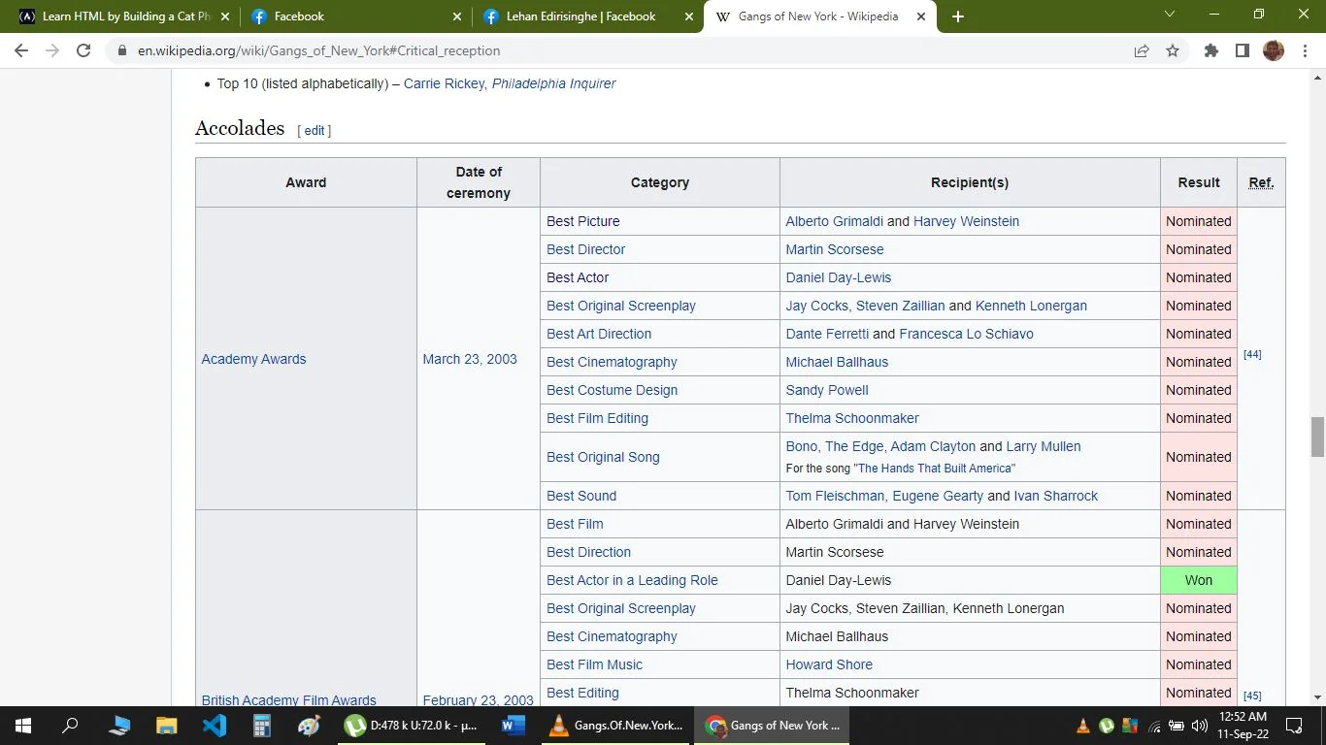Open the Dante Ferretti link
This screenshot has width=1326, height=745.
[x=827, y=334]
